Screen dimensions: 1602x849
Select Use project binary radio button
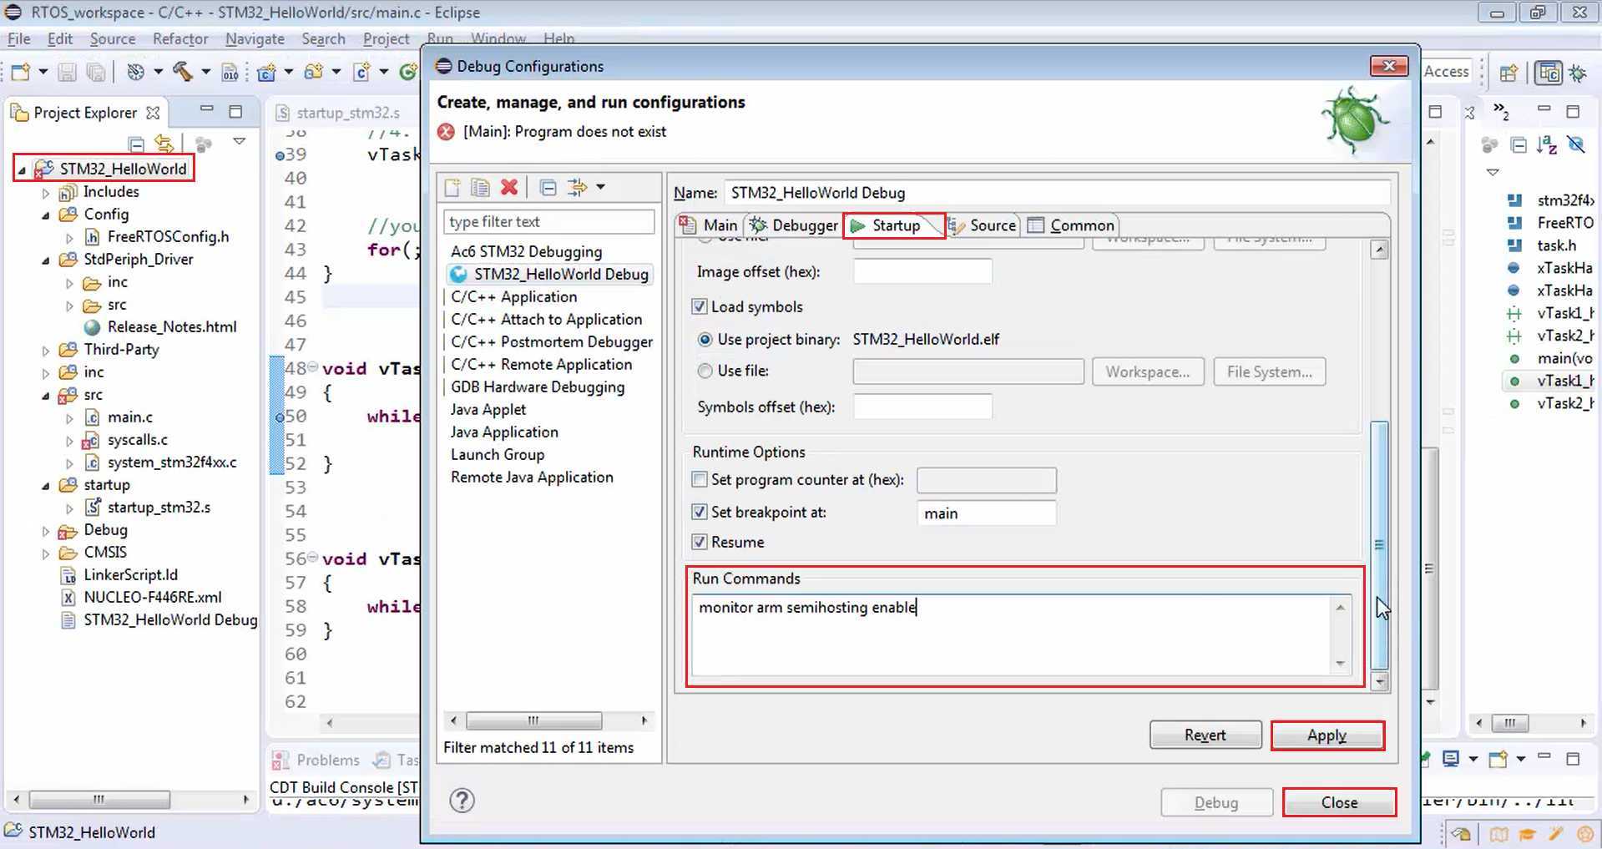[705, 339]
